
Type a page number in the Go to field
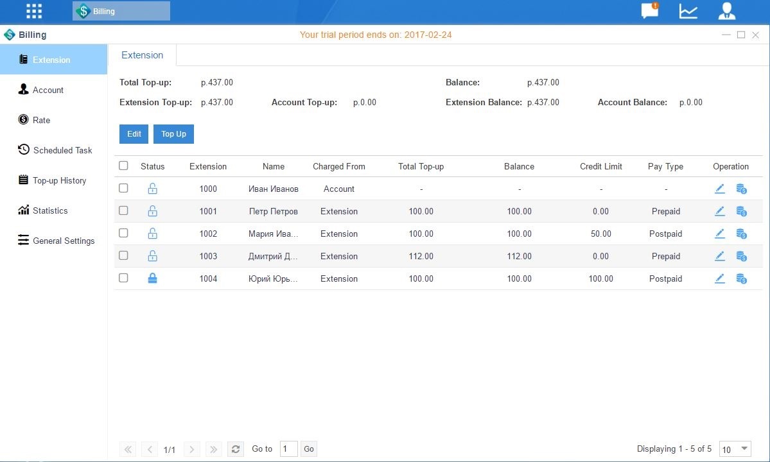pyautogui.click(x=288, y=449)
